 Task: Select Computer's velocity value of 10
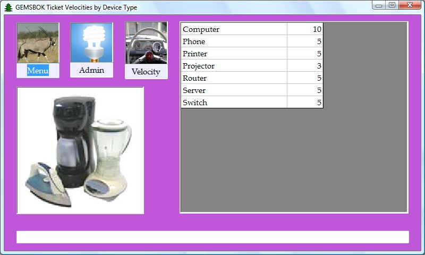pos(305,29)
